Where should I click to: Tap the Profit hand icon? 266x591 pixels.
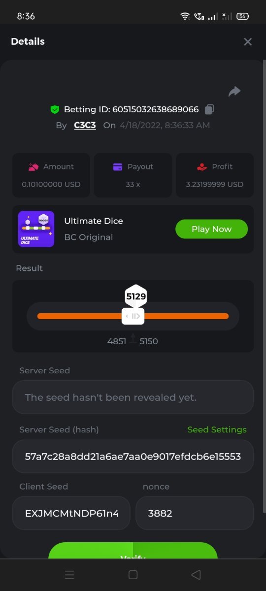coord(202,167)
